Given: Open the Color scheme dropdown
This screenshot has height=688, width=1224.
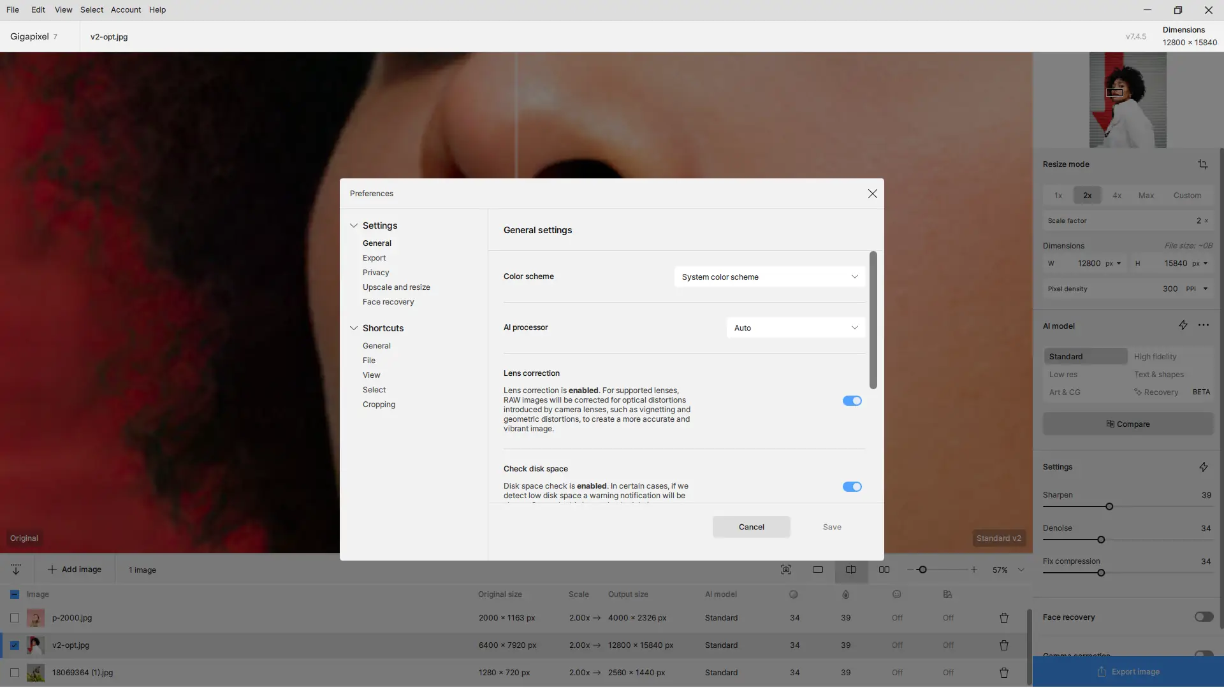Looking at the screenshot, I should pyautogui.click(x=769, y=276).
